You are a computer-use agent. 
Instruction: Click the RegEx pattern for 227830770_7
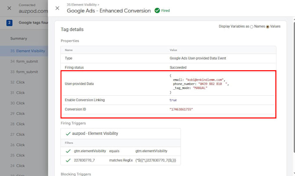(x=156, y=160)
